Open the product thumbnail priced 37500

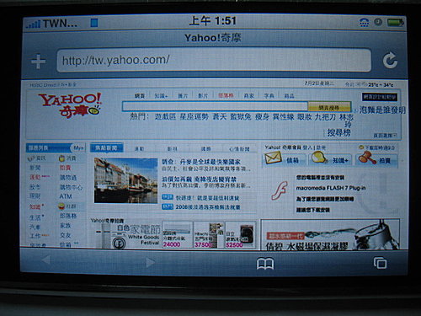(209, 235)
